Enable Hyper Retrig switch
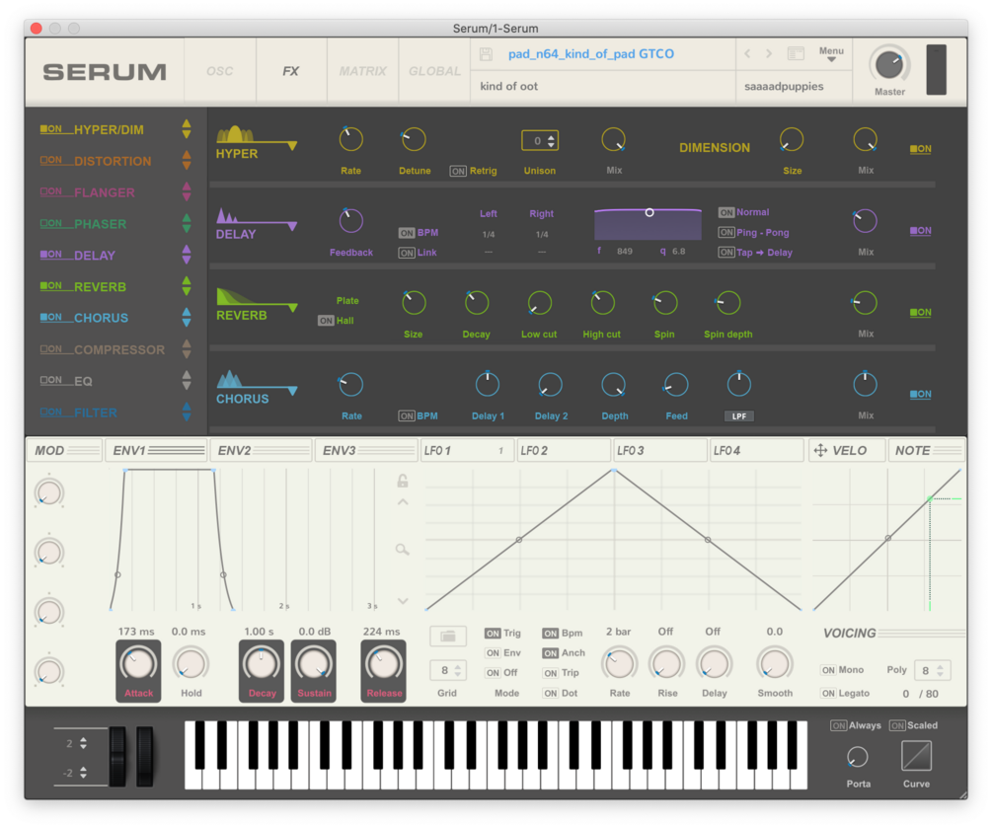This screenshot has width=992, height=828. click(458, 171)
